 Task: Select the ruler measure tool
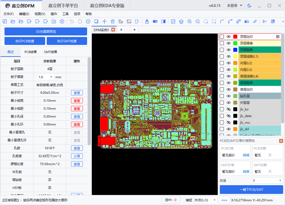(x=255, y=21)
